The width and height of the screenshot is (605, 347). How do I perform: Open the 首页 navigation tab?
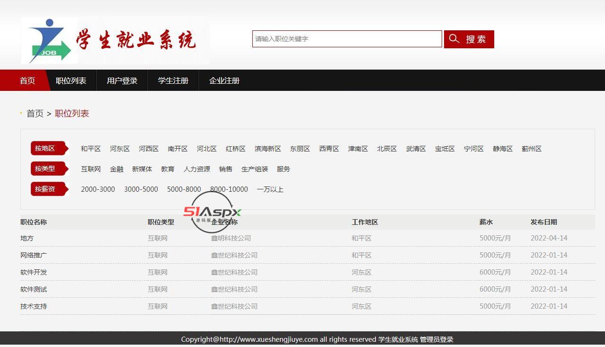[x=27, y=80]
